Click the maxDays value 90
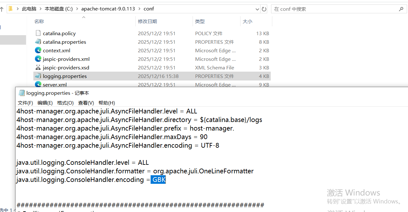 pos(204,137)
